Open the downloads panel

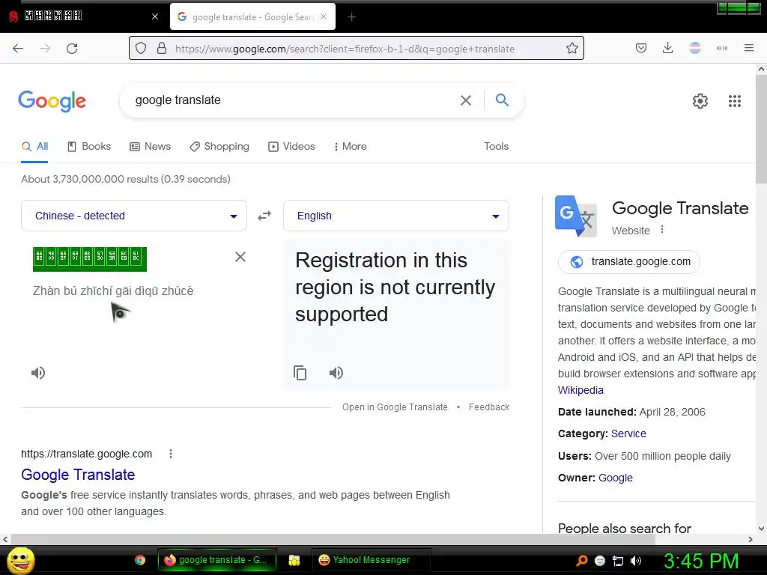coord(667,48)
